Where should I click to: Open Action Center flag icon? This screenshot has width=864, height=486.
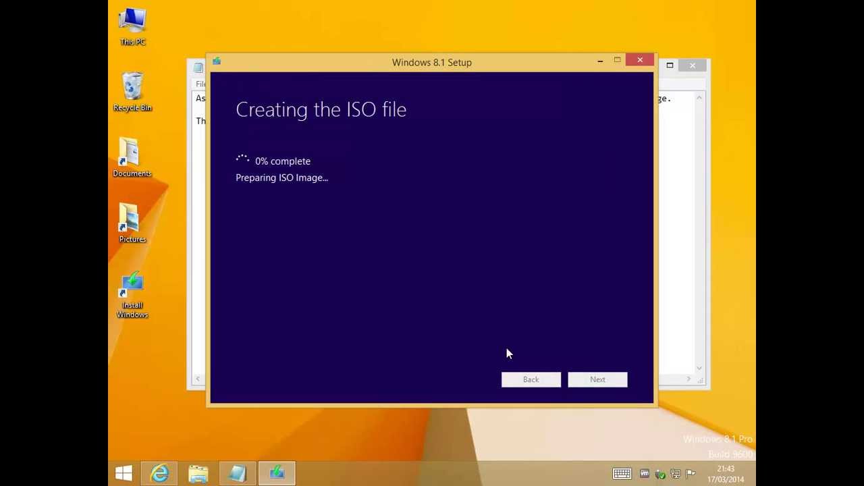click(x=691, y=474)
